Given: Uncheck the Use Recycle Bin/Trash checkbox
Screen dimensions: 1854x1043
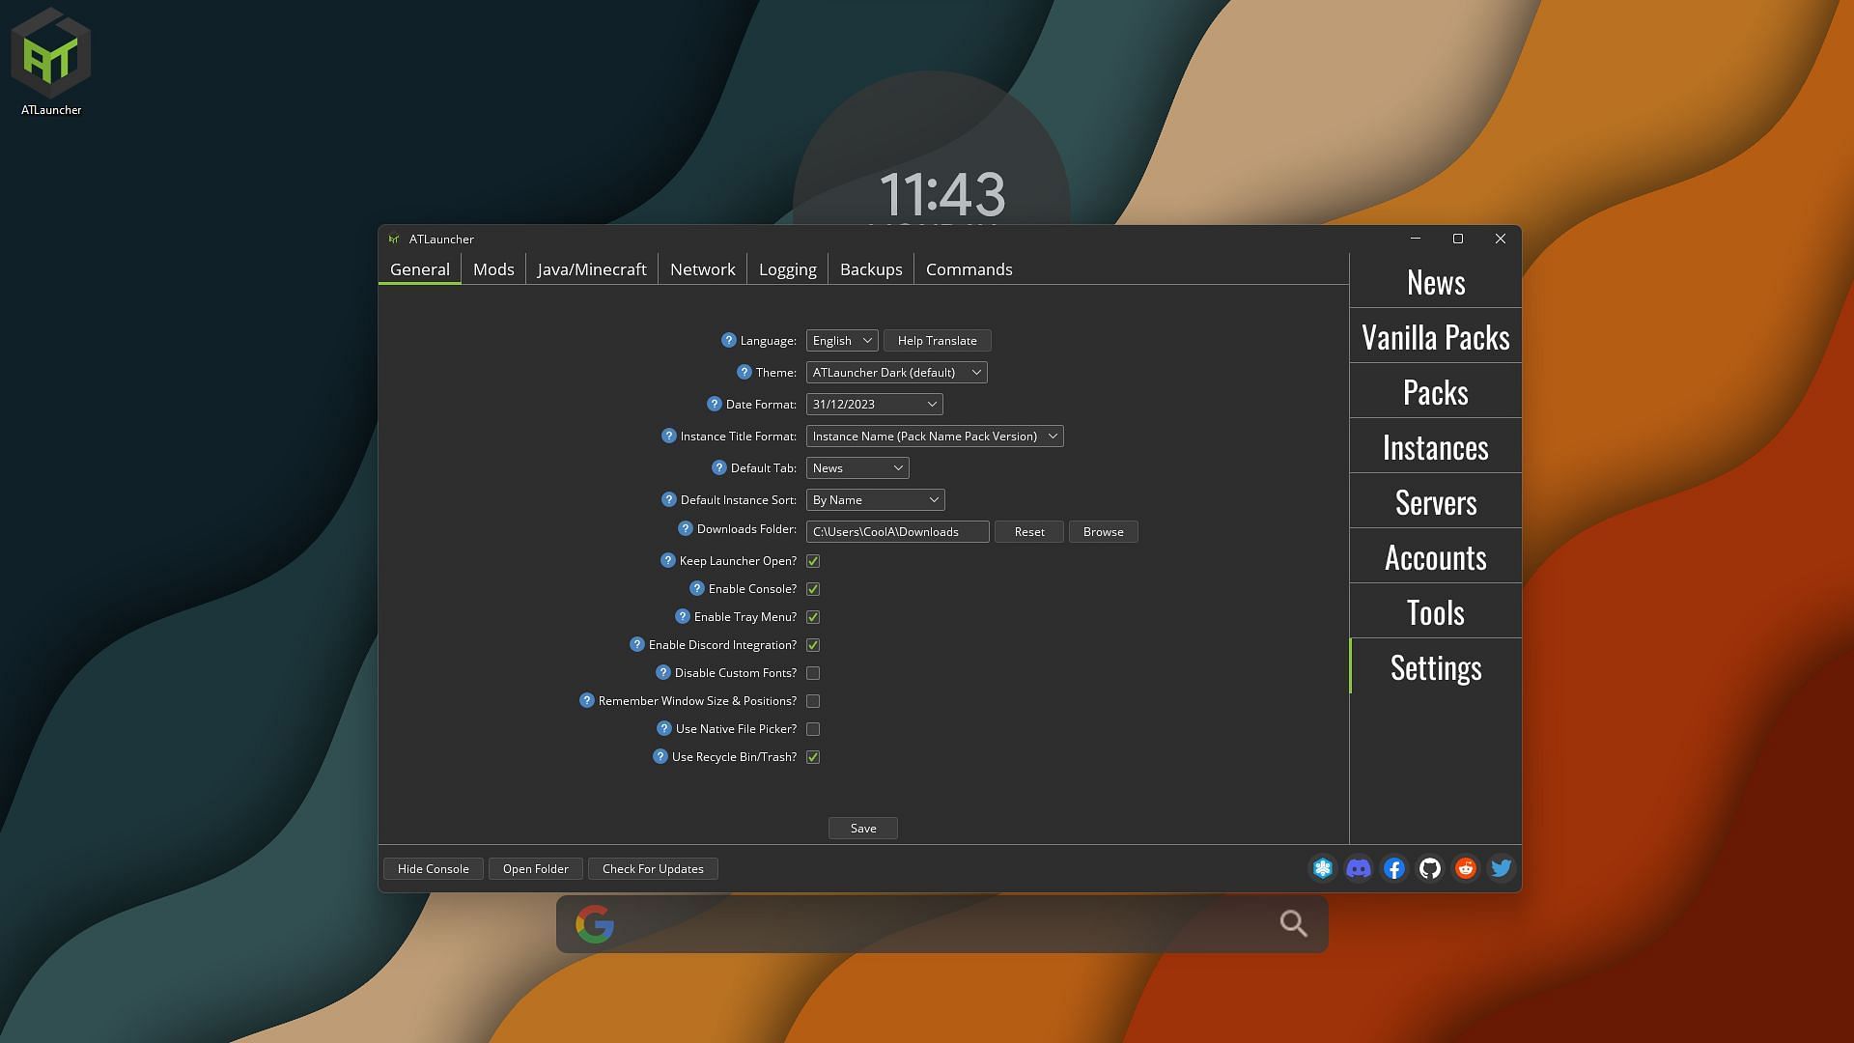Looking at the screenshot, I should pos(813,757).
